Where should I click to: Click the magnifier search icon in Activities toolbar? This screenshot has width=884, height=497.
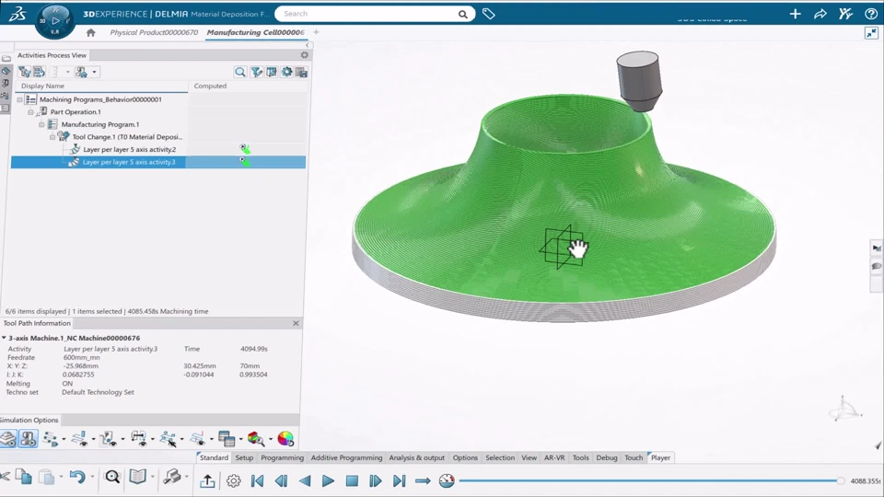(240, 72)
